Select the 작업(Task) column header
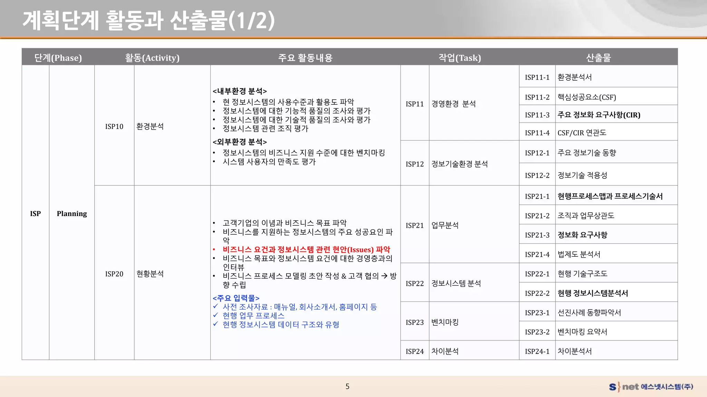 459,58
